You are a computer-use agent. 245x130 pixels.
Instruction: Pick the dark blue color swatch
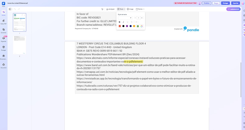pyautogui.click(x=131, y=26)
